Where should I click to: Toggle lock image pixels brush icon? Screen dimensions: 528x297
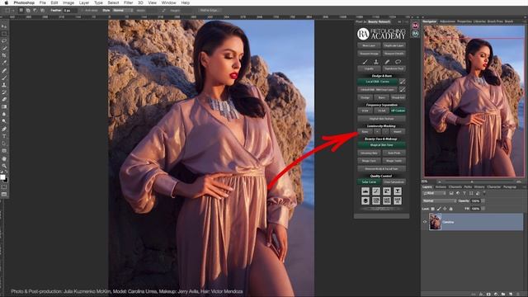pos(439,209)
